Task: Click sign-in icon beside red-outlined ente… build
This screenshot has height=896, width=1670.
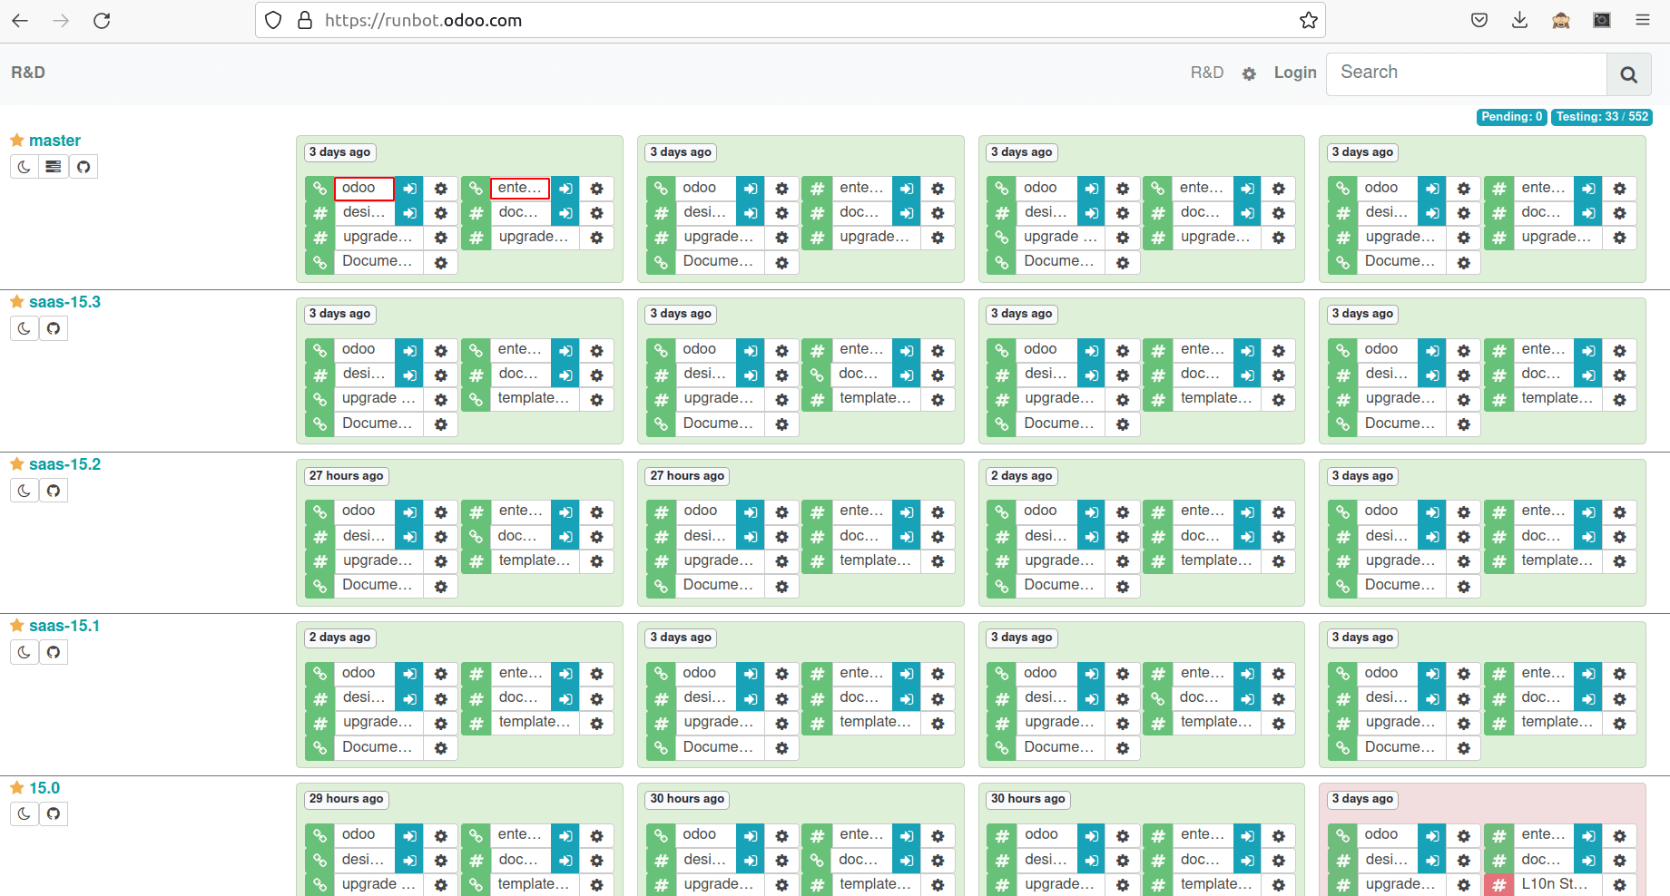Action: click(565, 189)
